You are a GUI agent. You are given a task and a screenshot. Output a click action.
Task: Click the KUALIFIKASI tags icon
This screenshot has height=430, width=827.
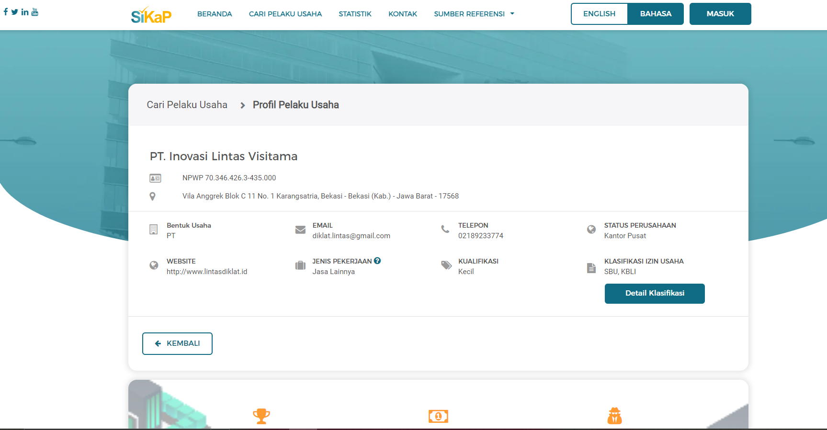point(446,265)
